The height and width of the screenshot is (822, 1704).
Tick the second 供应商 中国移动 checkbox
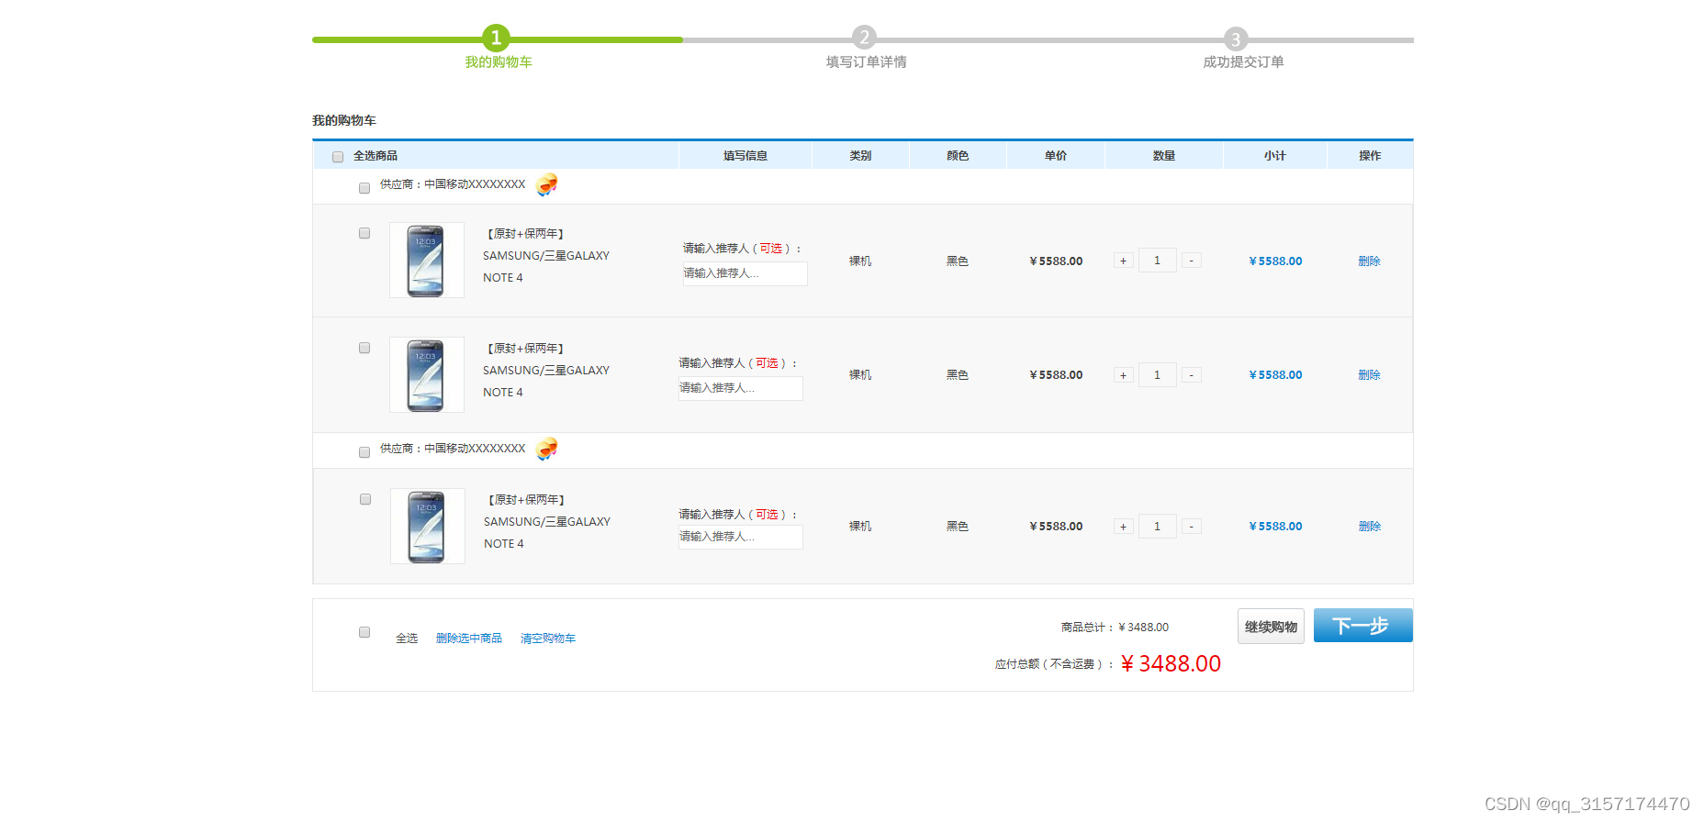364,452
